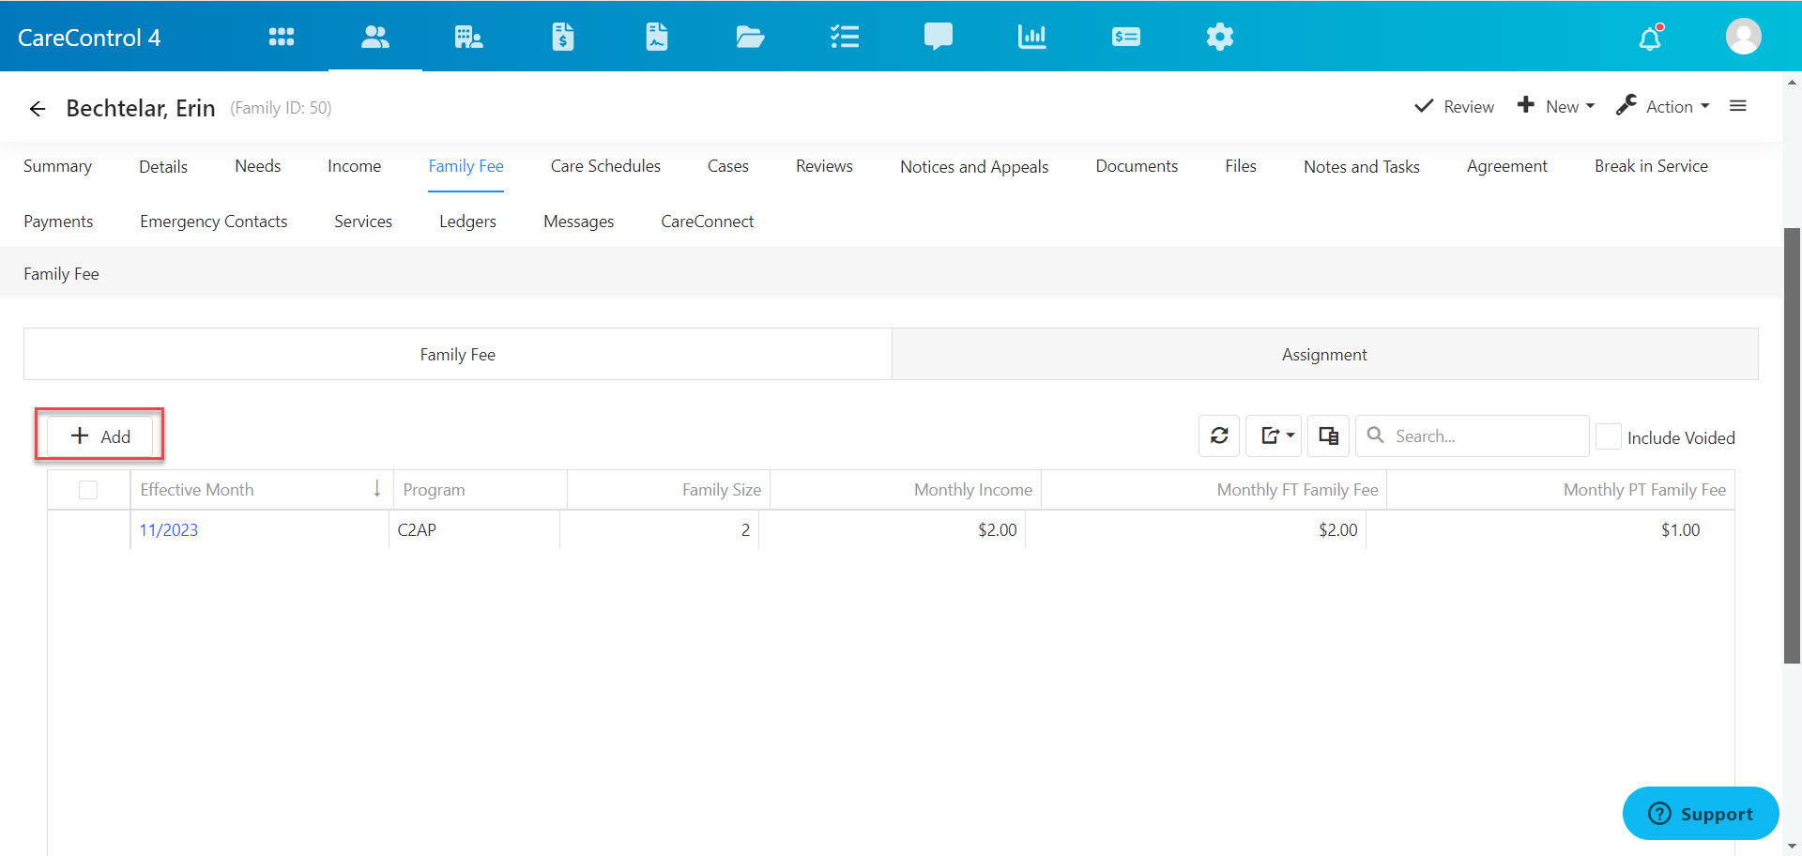Click the families people icon in header

375,37
